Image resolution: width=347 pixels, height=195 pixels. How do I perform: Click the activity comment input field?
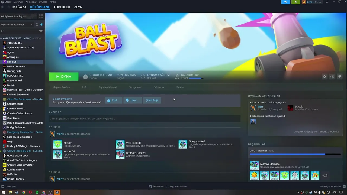click(144, 119)
